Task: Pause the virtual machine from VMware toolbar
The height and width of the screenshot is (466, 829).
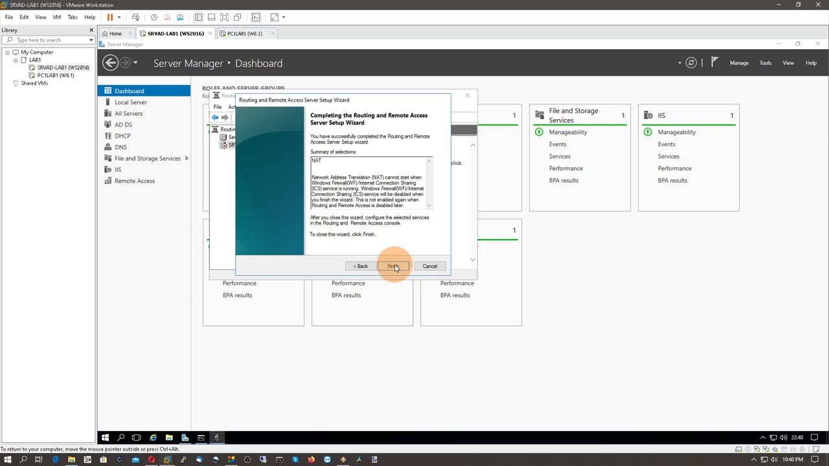Action: pos(109,17)
